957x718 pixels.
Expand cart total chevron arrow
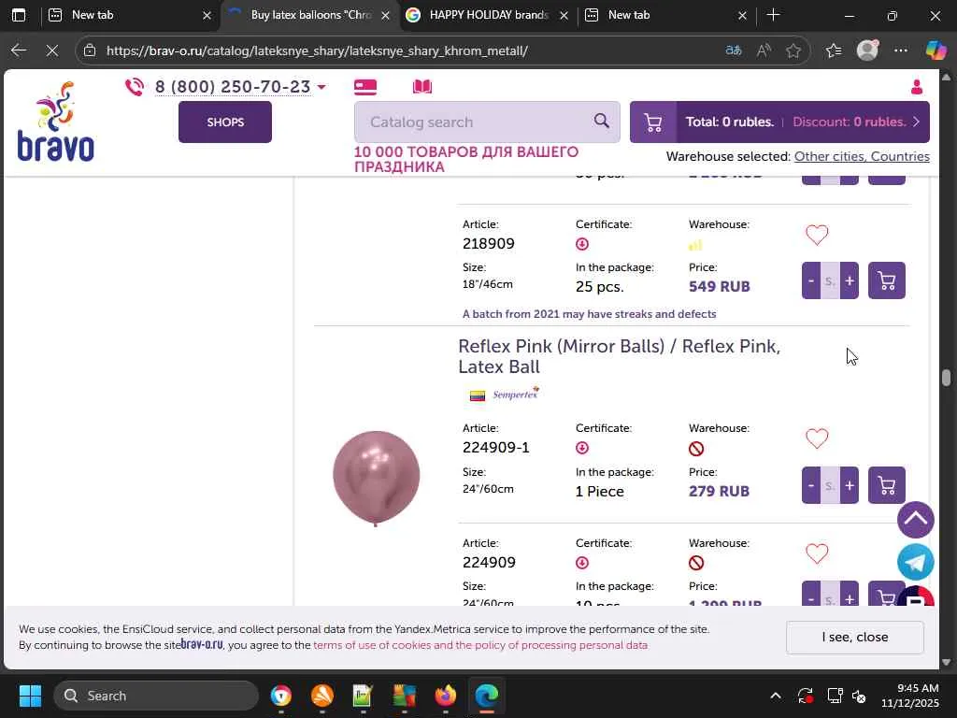coord(916,122)
